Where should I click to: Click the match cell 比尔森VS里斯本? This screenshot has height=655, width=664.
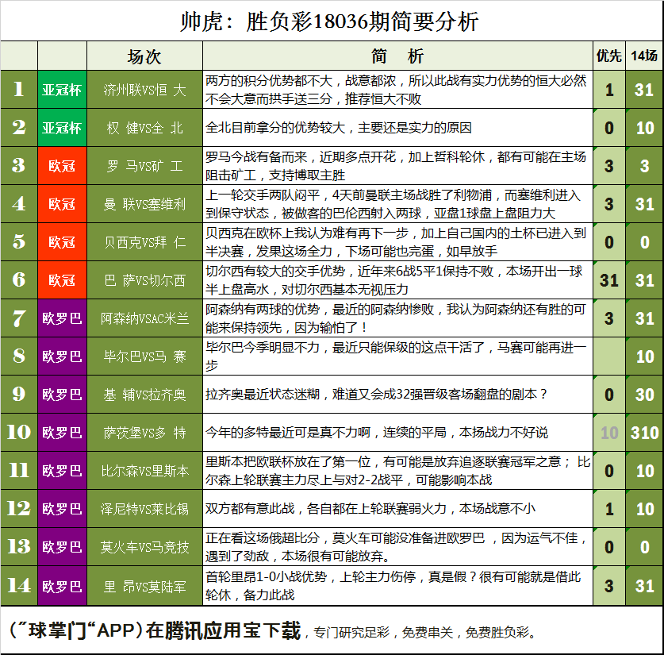point(144,471)
